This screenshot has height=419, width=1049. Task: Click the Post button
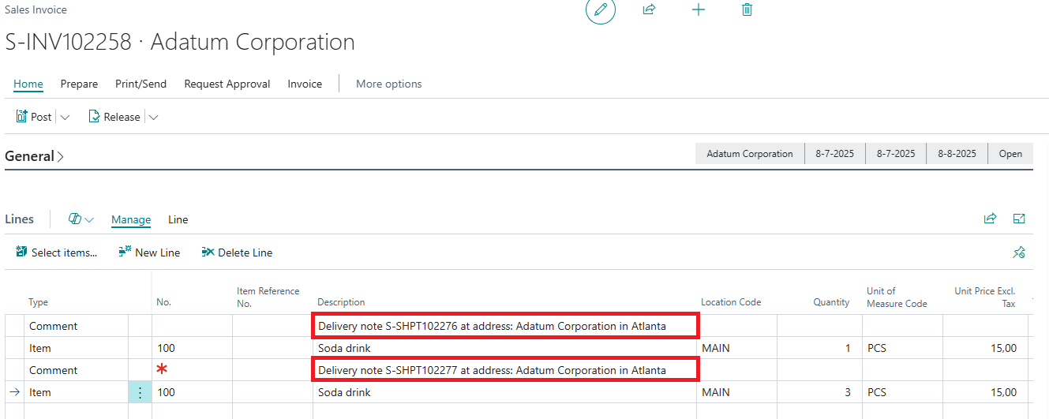coord(34,117)
